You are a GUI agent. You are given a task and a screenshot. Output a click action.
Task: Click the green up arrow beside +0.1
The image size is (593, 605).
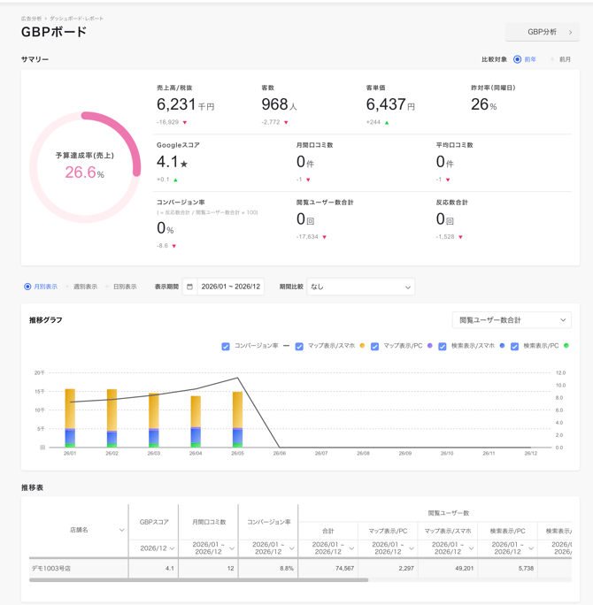[x=175, y=180]
